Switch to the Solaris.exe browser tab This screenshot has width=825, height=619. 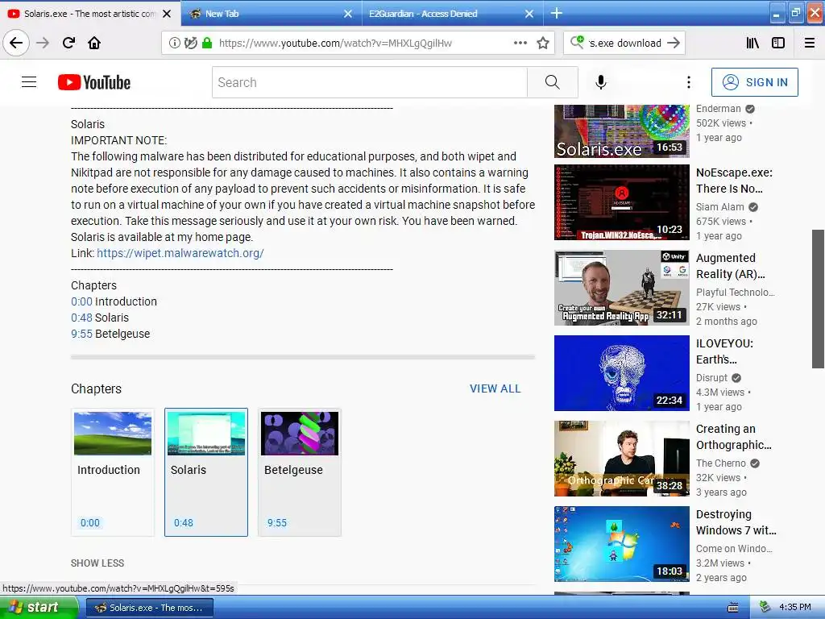tap(89, 14)
